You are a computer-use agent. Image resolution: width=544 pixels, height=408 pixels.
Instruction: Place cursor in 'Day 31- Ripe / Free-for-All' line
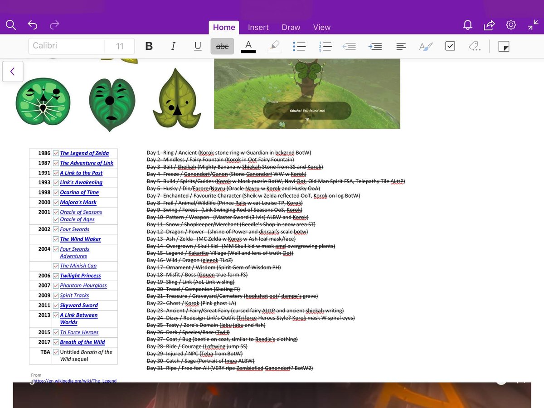(230, 368)
